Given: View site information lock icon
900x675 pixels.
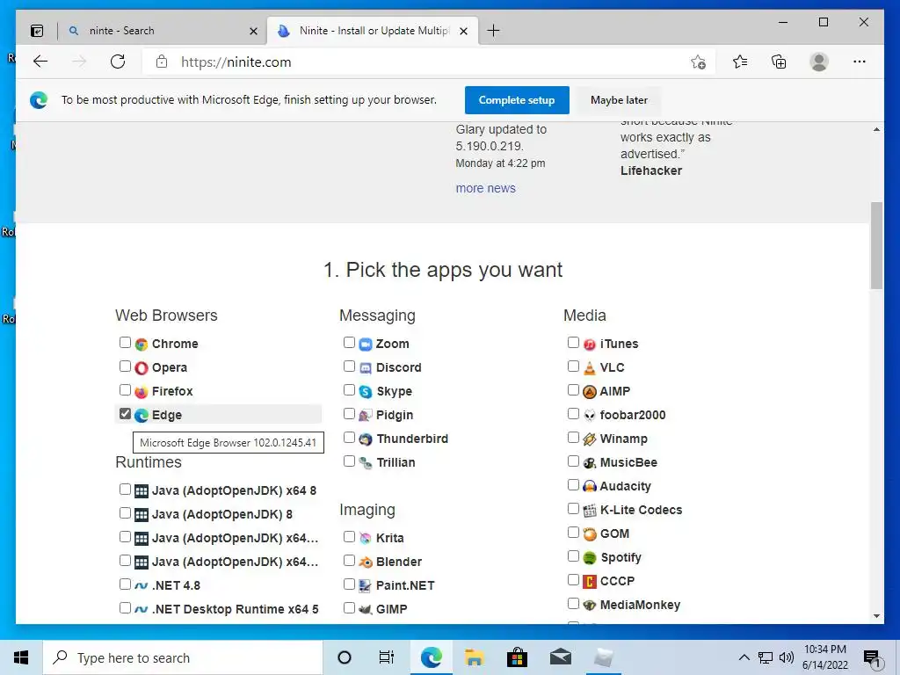Looking at the screenshot, I should (162, 62).
